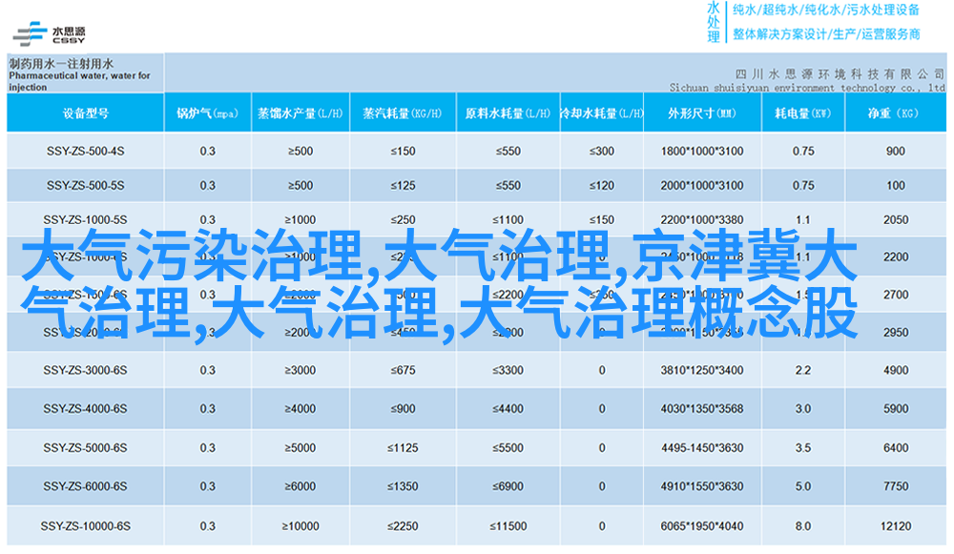Select model cell SSY-ZS-3000-6S
The image size is (954, 554).
pos(86,370)
